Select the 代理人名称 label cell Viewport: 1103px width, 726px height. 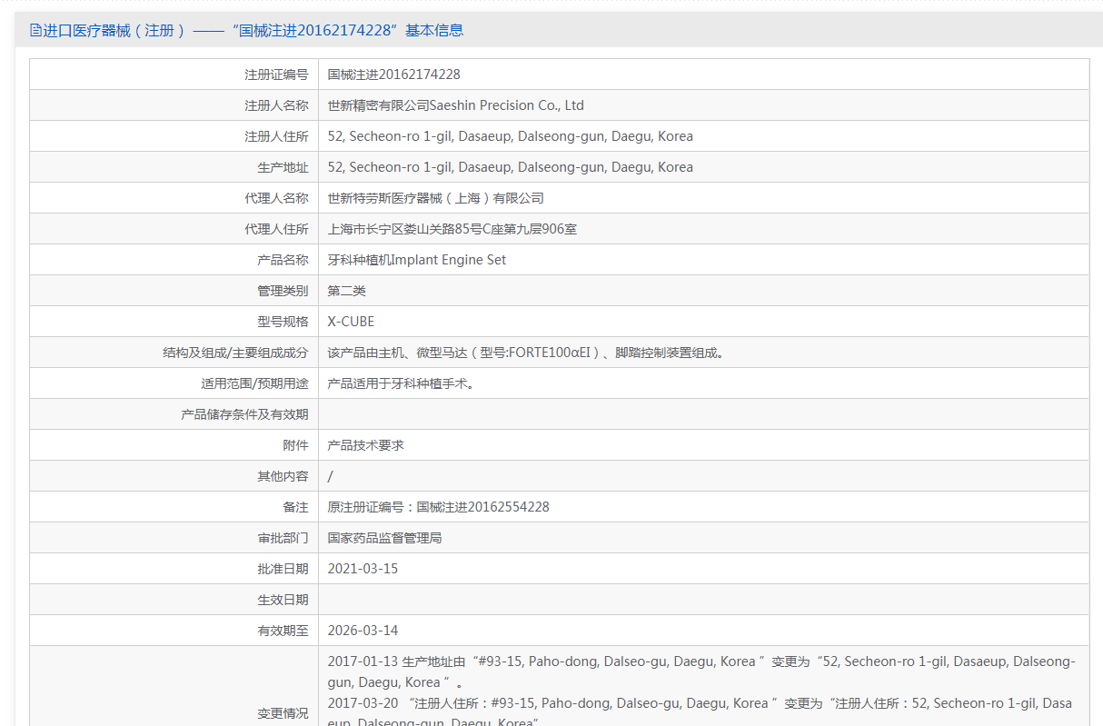[x=174, y=198]
